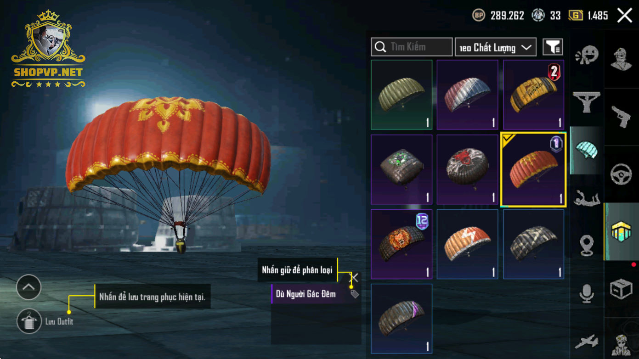Open the vehicle steering wheel category
This screenshot has width=639, height=359.
pyautogui.click(x=621, y=174)
